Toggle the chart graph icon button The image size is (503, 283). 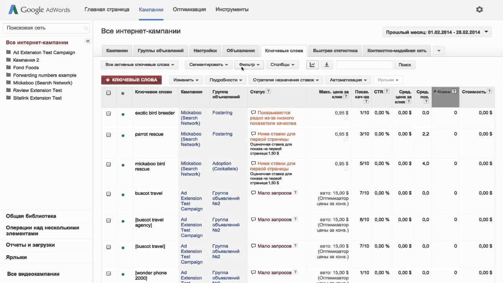coord(312,65)
